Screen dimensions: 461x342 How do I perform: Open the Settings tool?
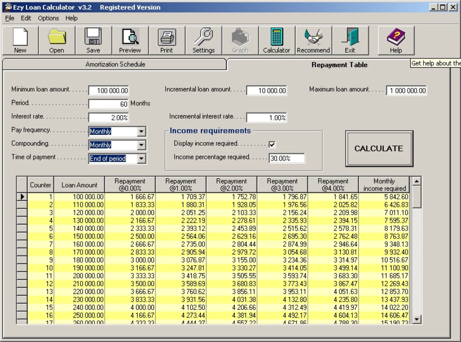203,40
